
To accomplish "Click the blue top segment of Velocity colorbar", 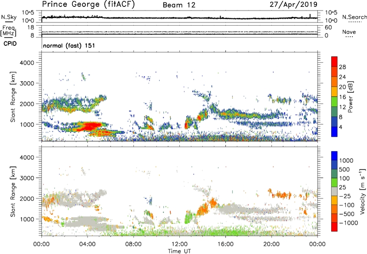I will coord(334,156).
